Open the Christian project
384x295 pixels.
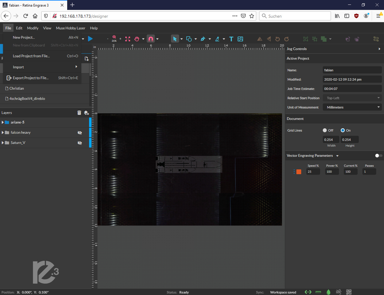45,88
